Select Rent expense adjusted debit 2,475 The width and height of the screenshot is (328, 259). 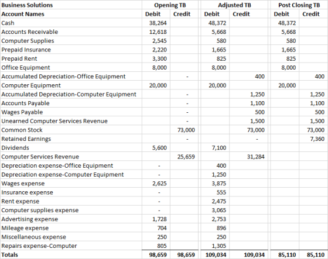219,201
